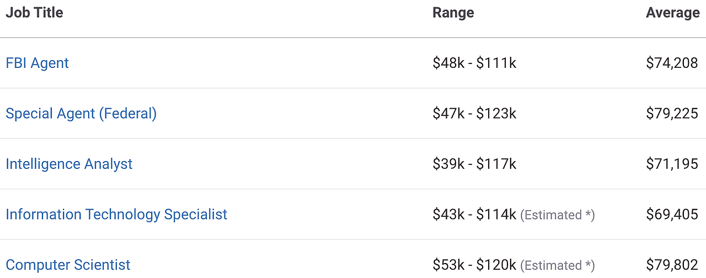Click the $43k - $114k range value

point(474,215)
